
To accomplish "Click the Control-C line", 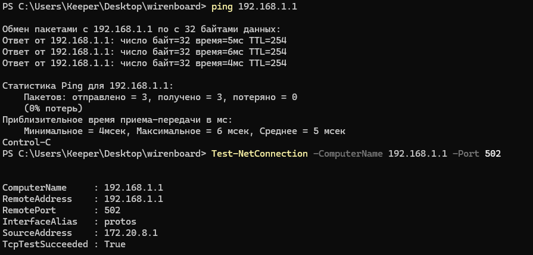I will [x=27, y=142].
